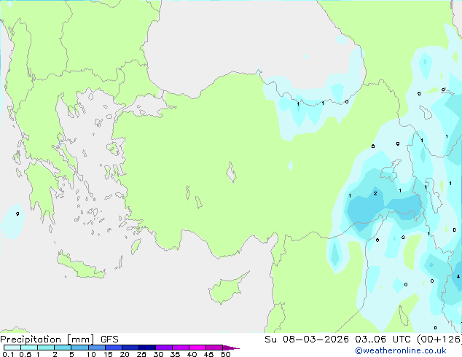
Task: Select the lightest 0.1–0.5 mm legend swatch
Action: 12,348
